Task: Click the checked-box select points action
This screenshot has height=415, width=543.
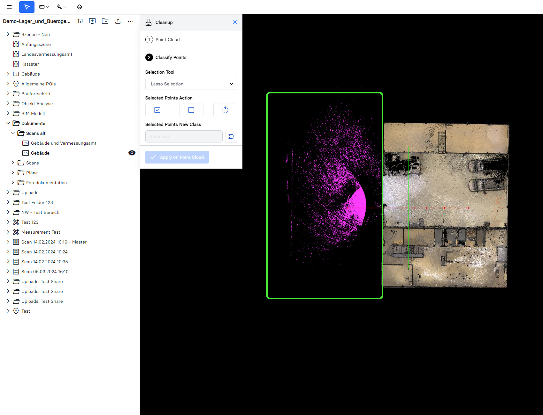Action: (157, 110)
